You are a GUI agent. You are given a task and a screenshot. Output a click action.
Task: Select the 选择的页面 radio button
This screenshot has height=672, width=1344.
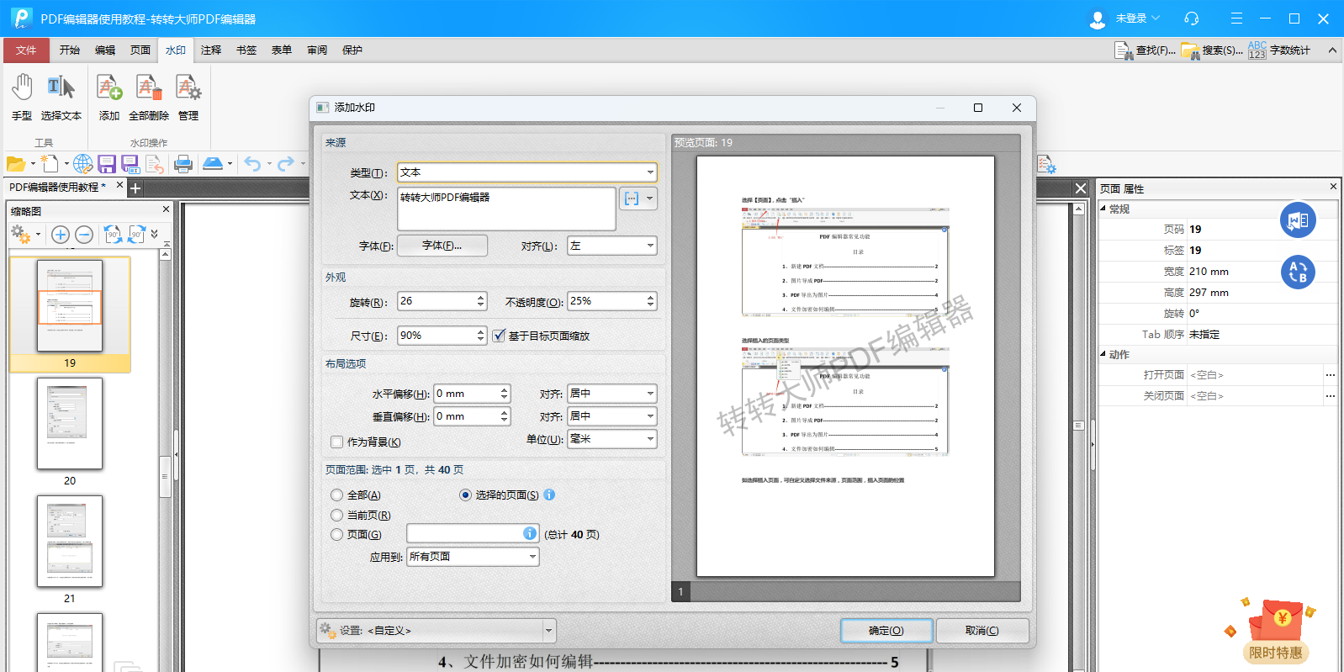coord(465,495)
